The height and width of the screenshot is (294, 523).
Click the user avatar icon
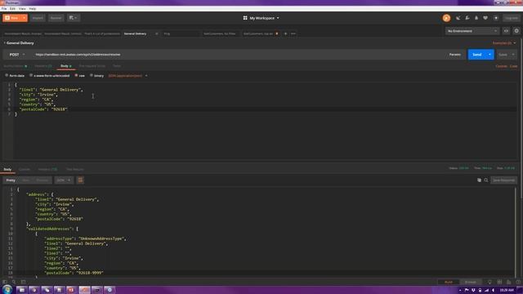tap(496, 18)
